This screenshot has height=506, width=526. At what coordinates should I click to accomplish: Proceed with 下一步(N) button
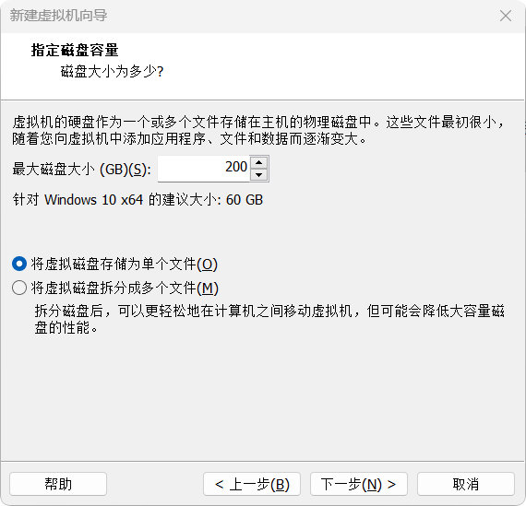[359, 484]
